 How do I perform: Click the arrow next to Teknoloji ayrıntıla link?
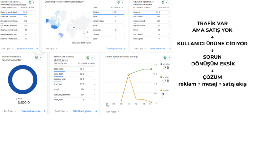(44, 111)
